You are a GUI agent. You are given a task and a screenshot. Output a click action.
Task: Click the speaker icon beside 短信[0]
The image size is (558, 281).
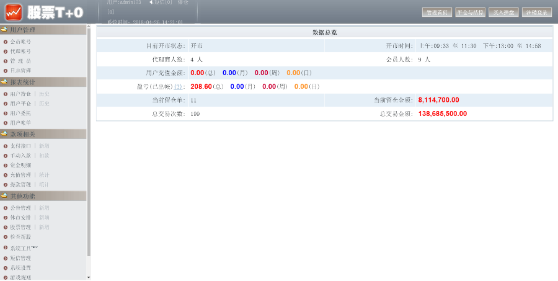(151, 2)
